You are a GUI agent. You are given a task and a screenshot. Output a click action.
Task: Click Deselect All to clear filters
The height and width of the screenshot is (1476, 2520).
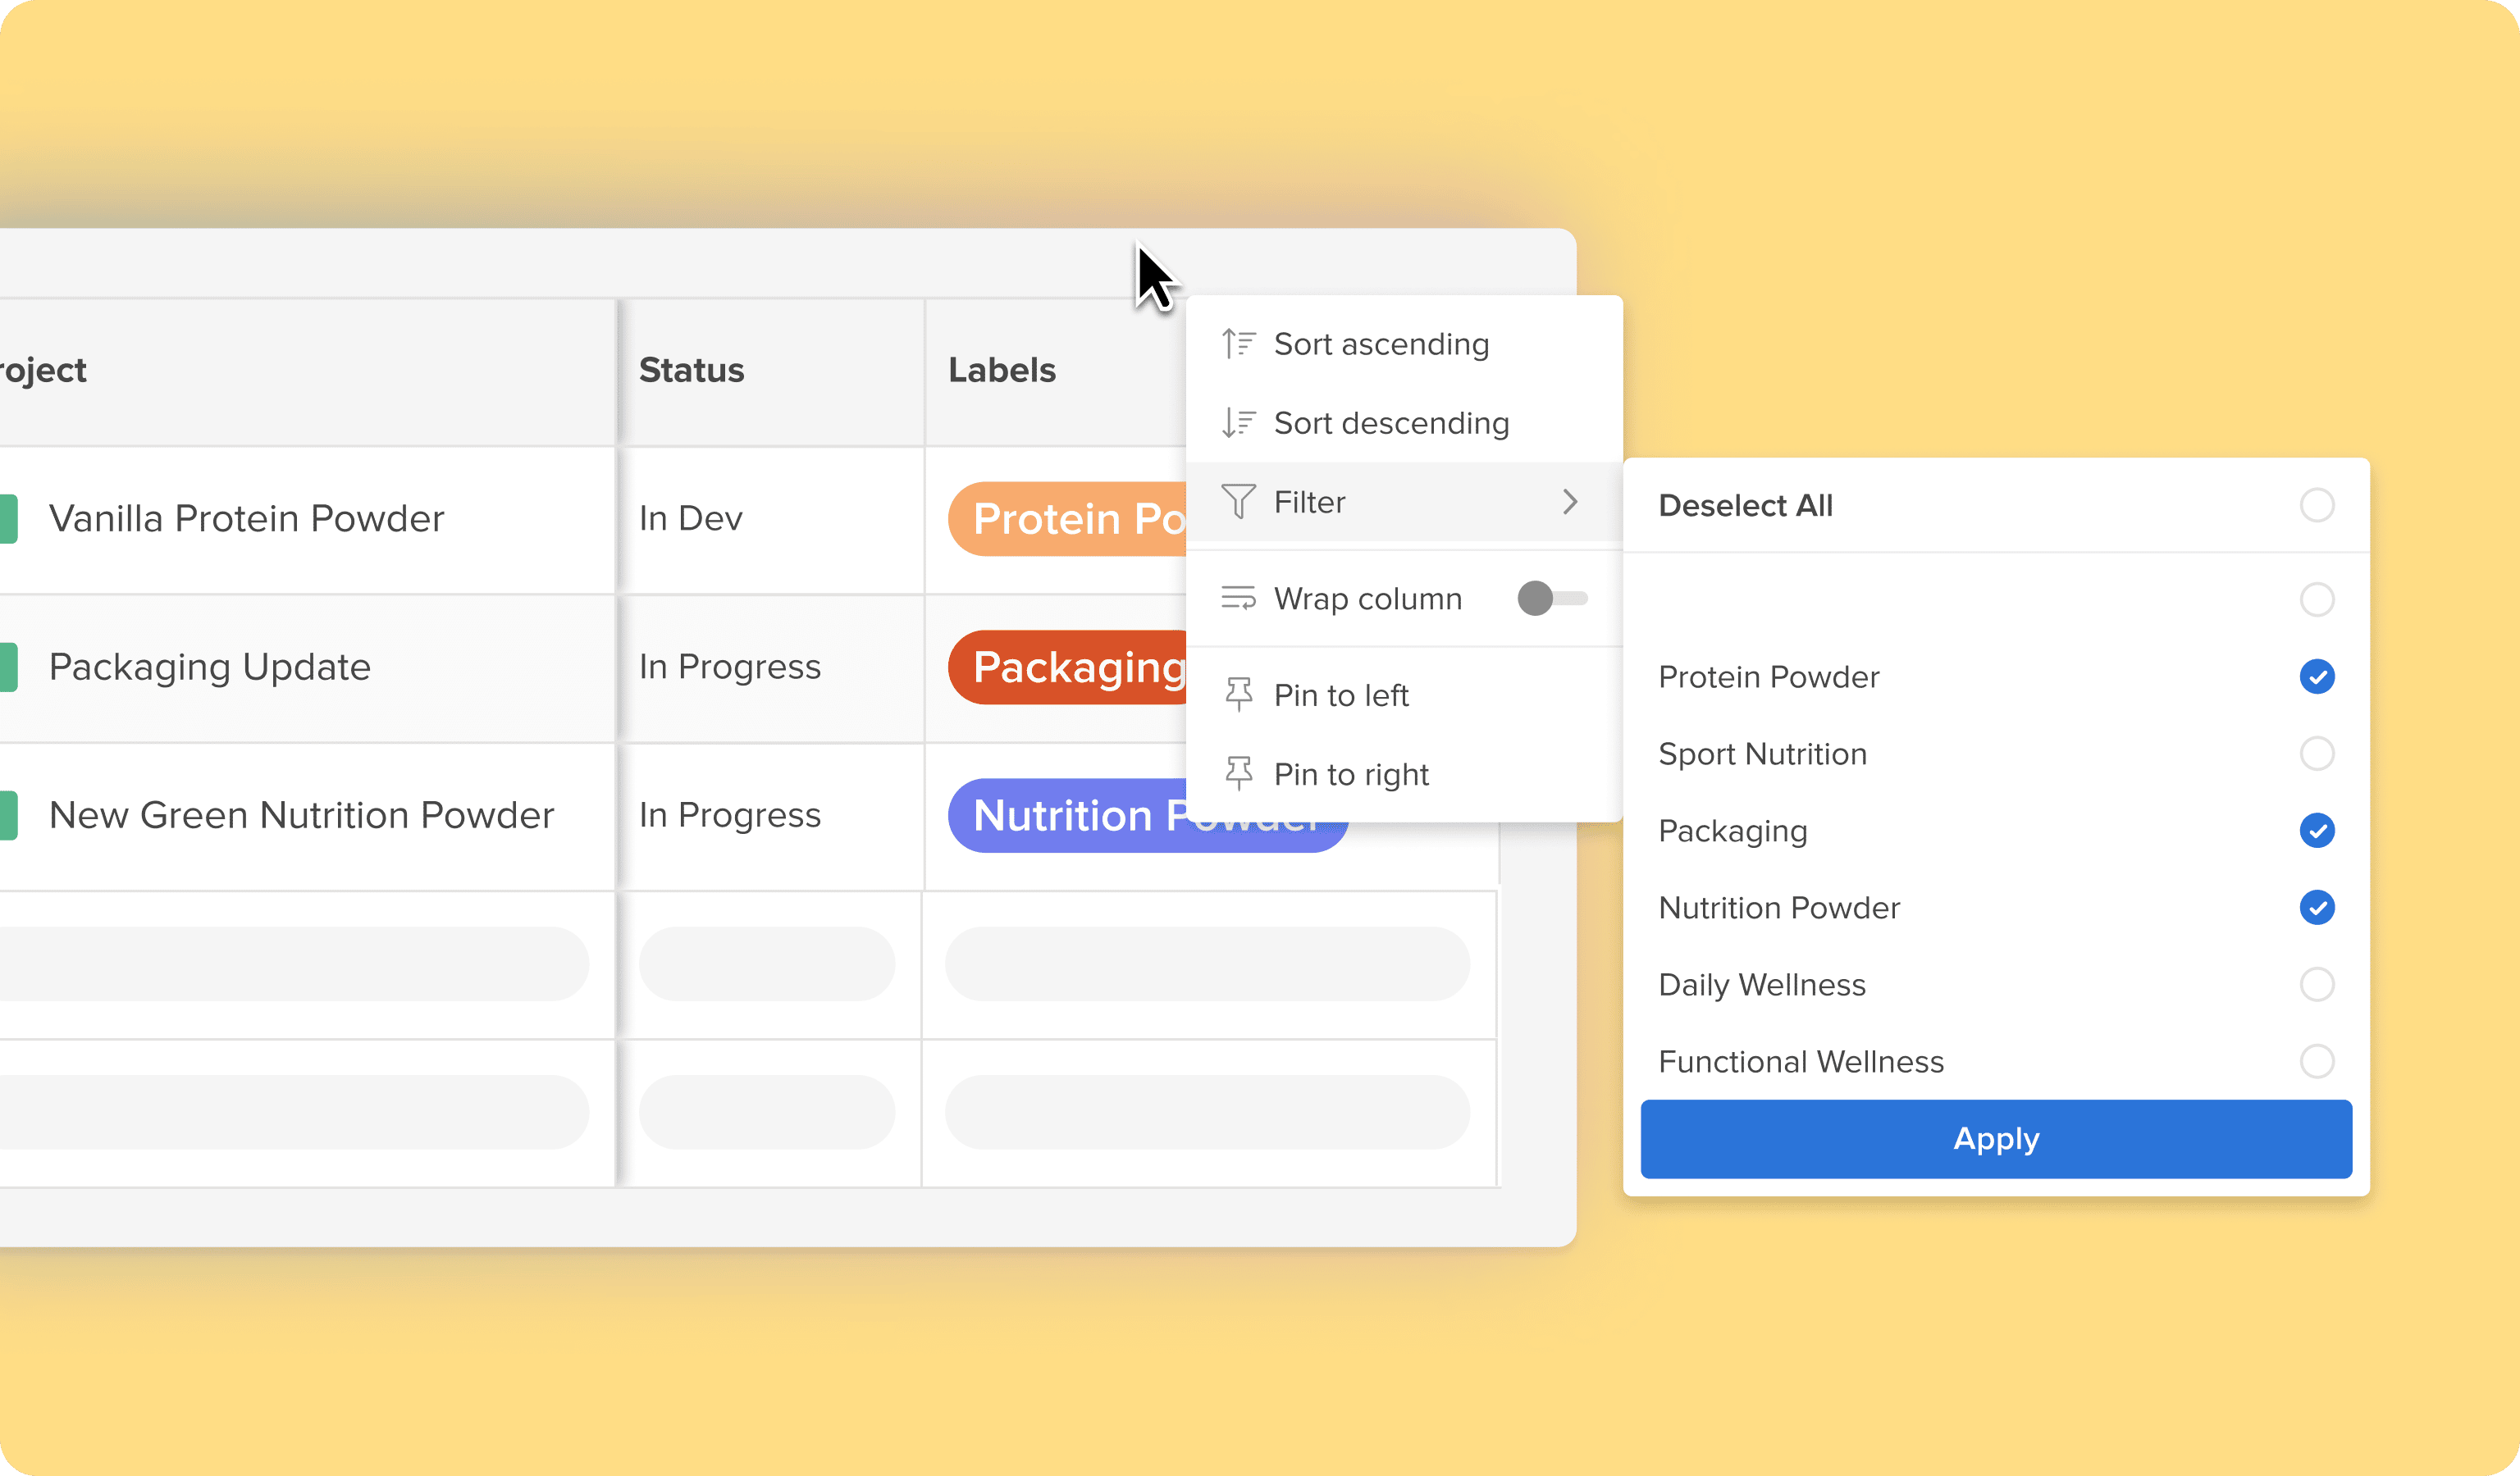pos(1746,506)
